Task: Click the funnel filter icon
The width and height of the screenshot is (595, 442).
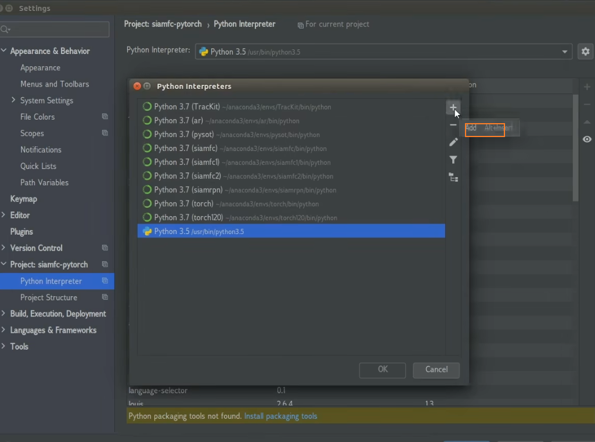Action: pyautogui.click(x=453, y=160)
